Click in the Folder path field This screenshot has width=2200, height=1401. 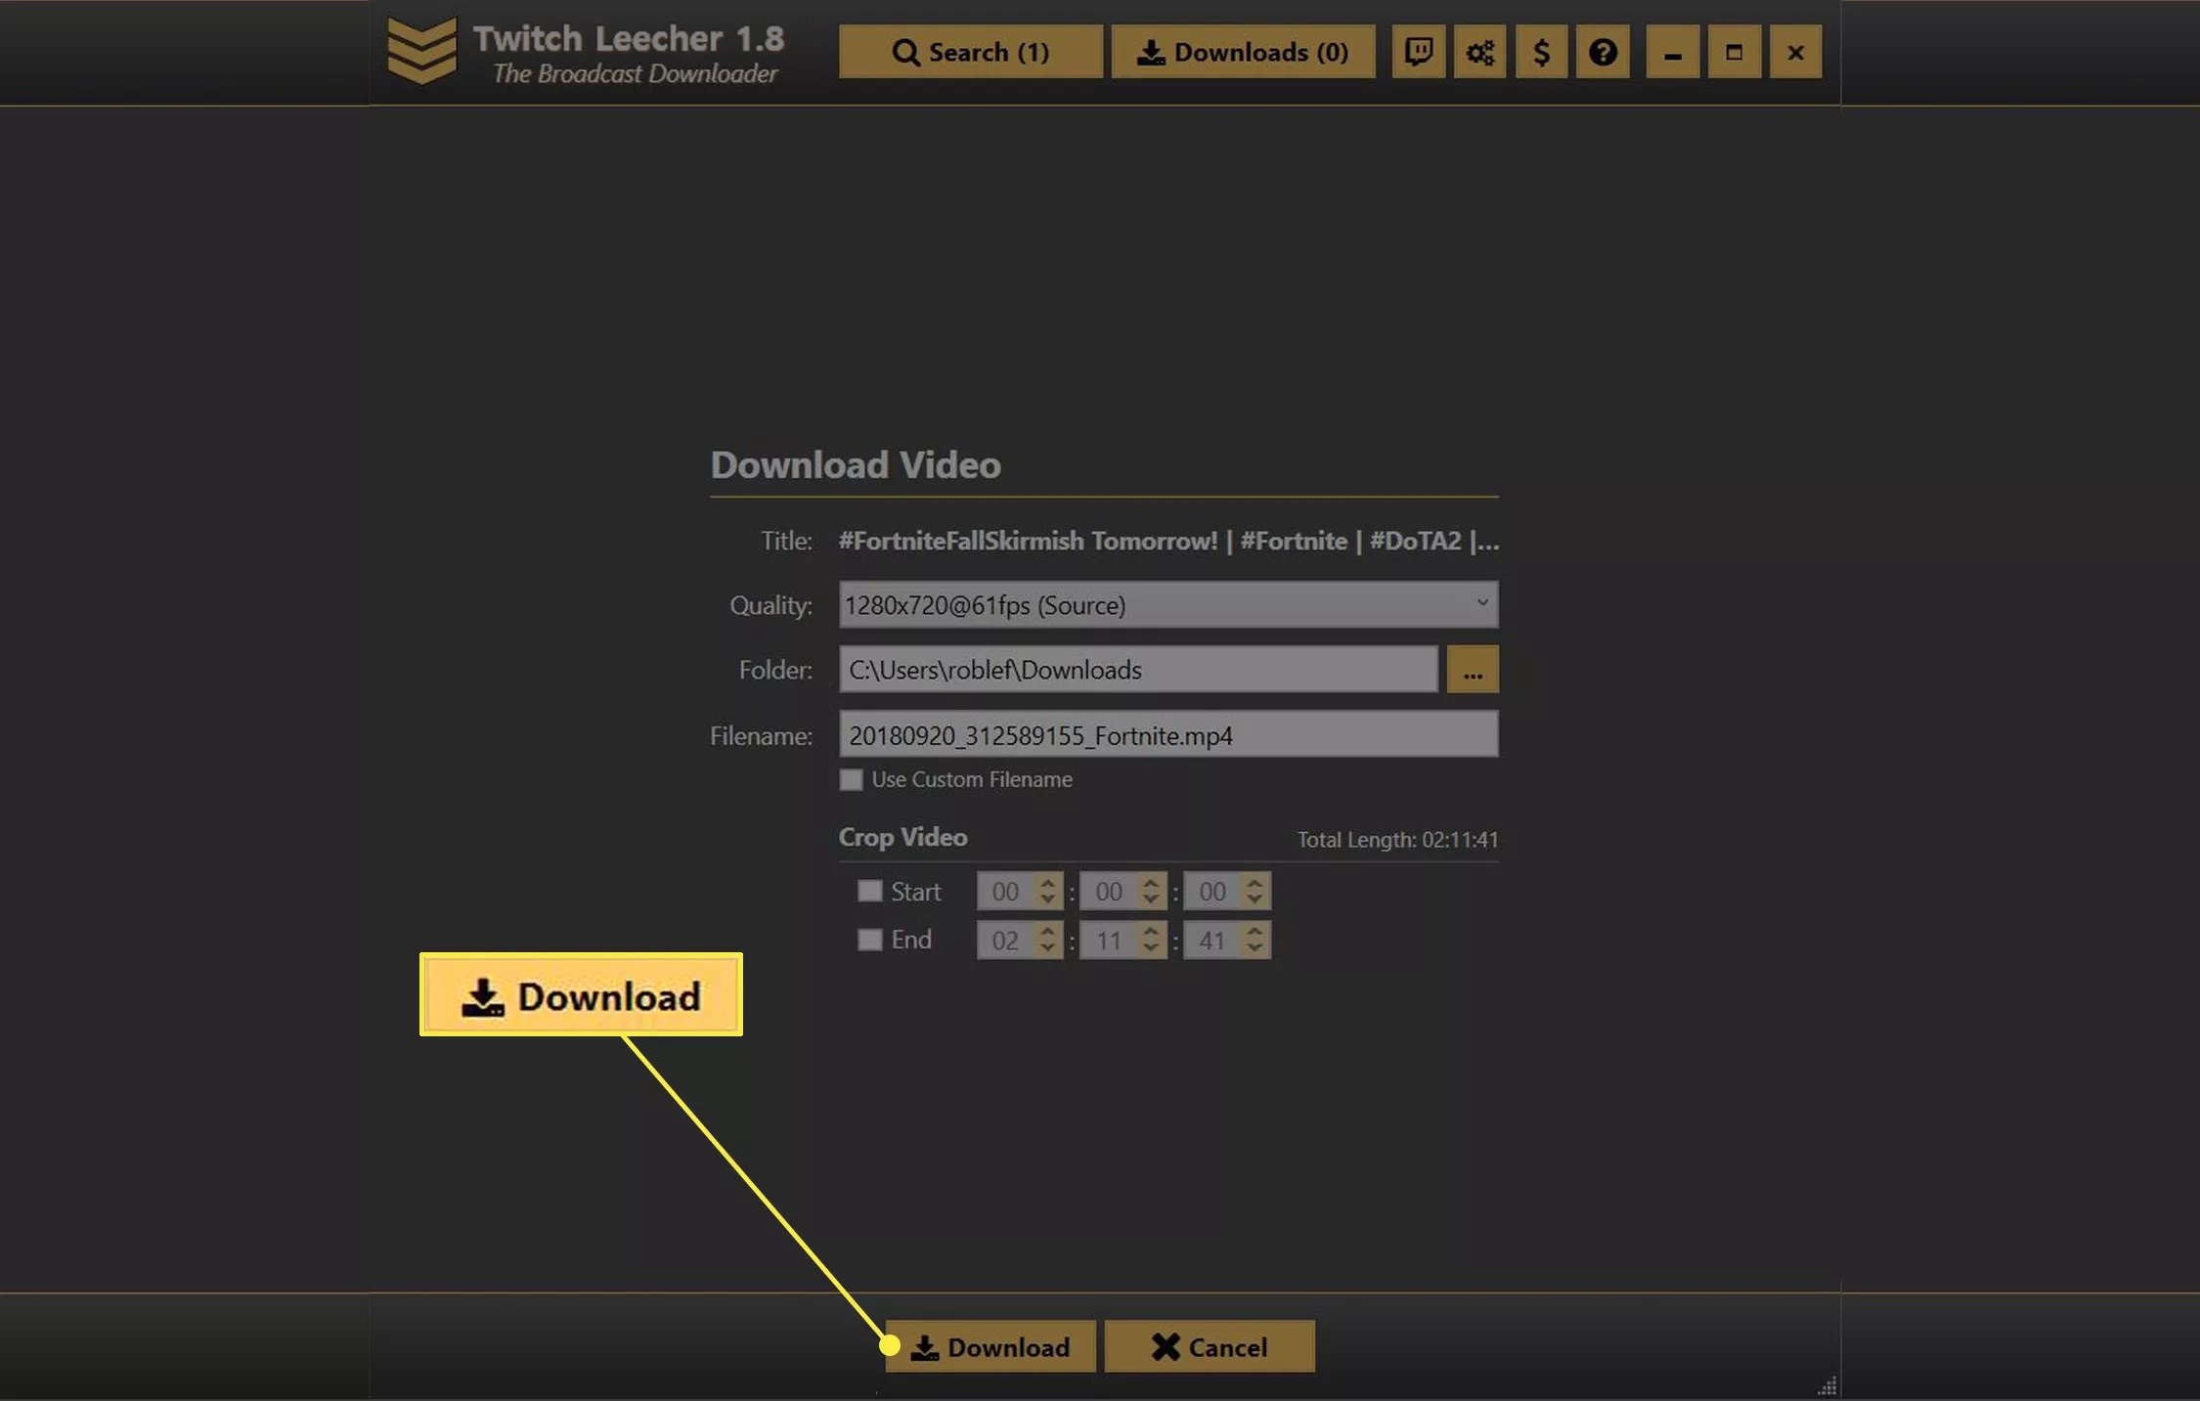tap(1137, 671)
